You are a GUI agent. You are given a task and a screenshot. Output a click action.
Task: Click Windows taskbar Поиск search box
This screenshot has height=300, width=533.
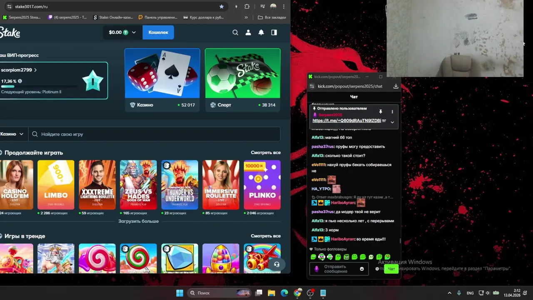(x=219, y=293)
